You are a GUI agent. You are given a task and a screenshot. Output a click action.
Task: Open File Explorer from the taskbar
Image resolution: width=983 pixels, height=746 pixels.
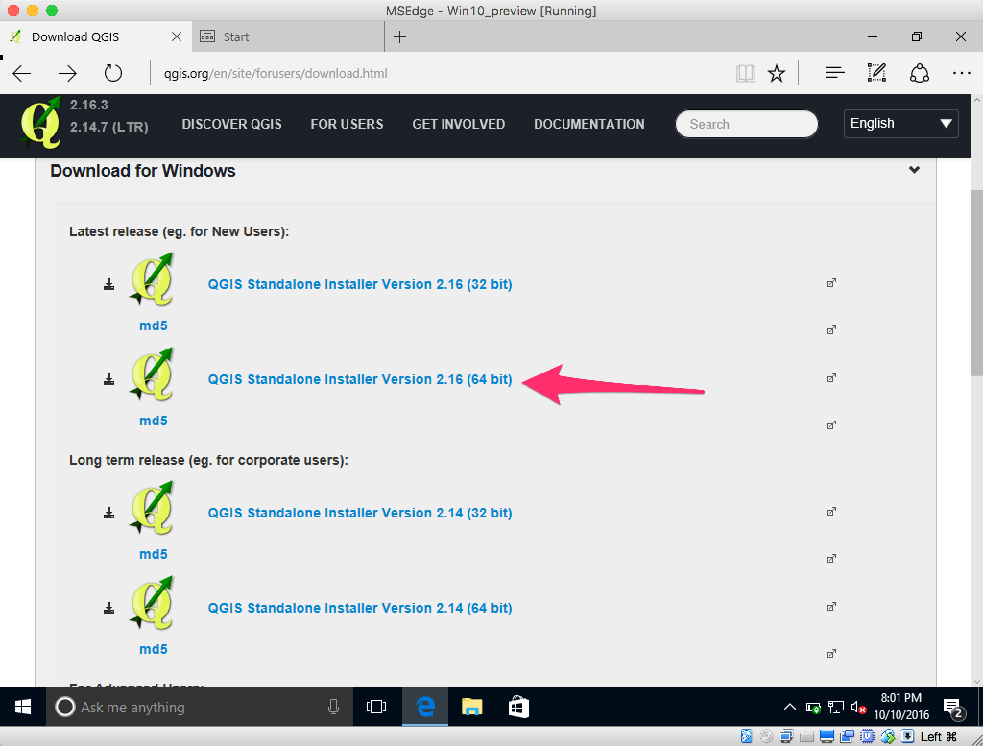point(472,707)
